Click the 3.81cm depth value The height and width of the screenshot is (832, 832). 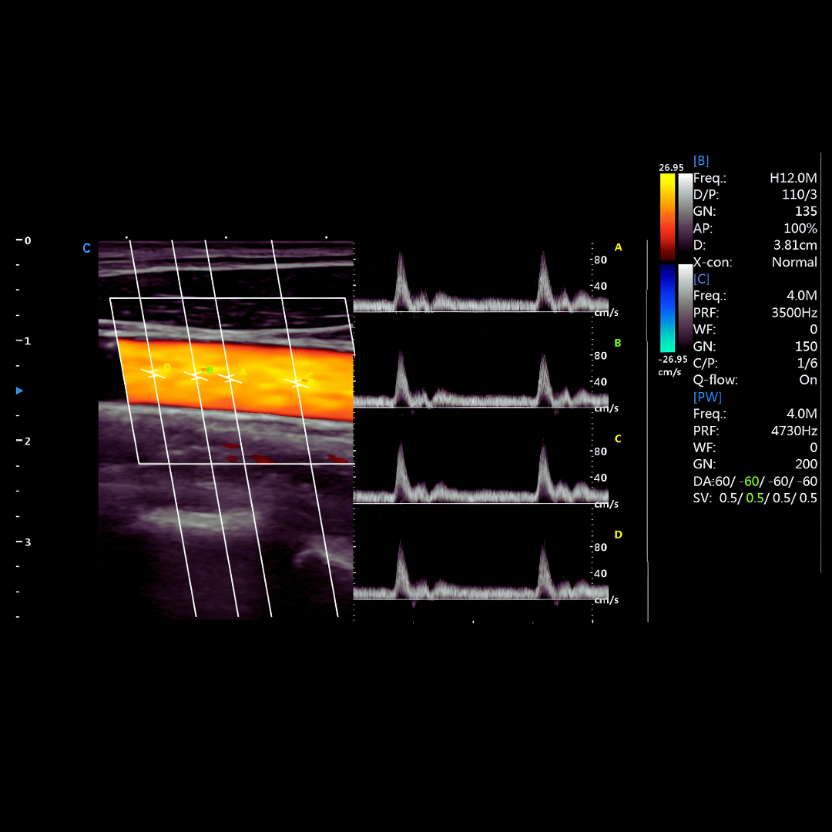click(x=795, y=245)
